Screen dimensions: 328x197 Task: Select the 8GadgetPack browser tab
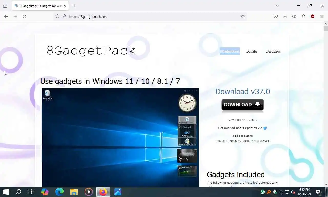tap(40, 6)
